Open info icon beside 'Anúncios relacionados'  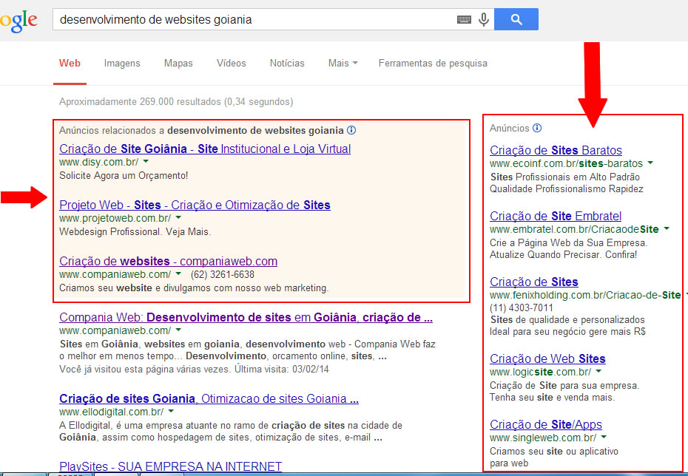(351, 130)
